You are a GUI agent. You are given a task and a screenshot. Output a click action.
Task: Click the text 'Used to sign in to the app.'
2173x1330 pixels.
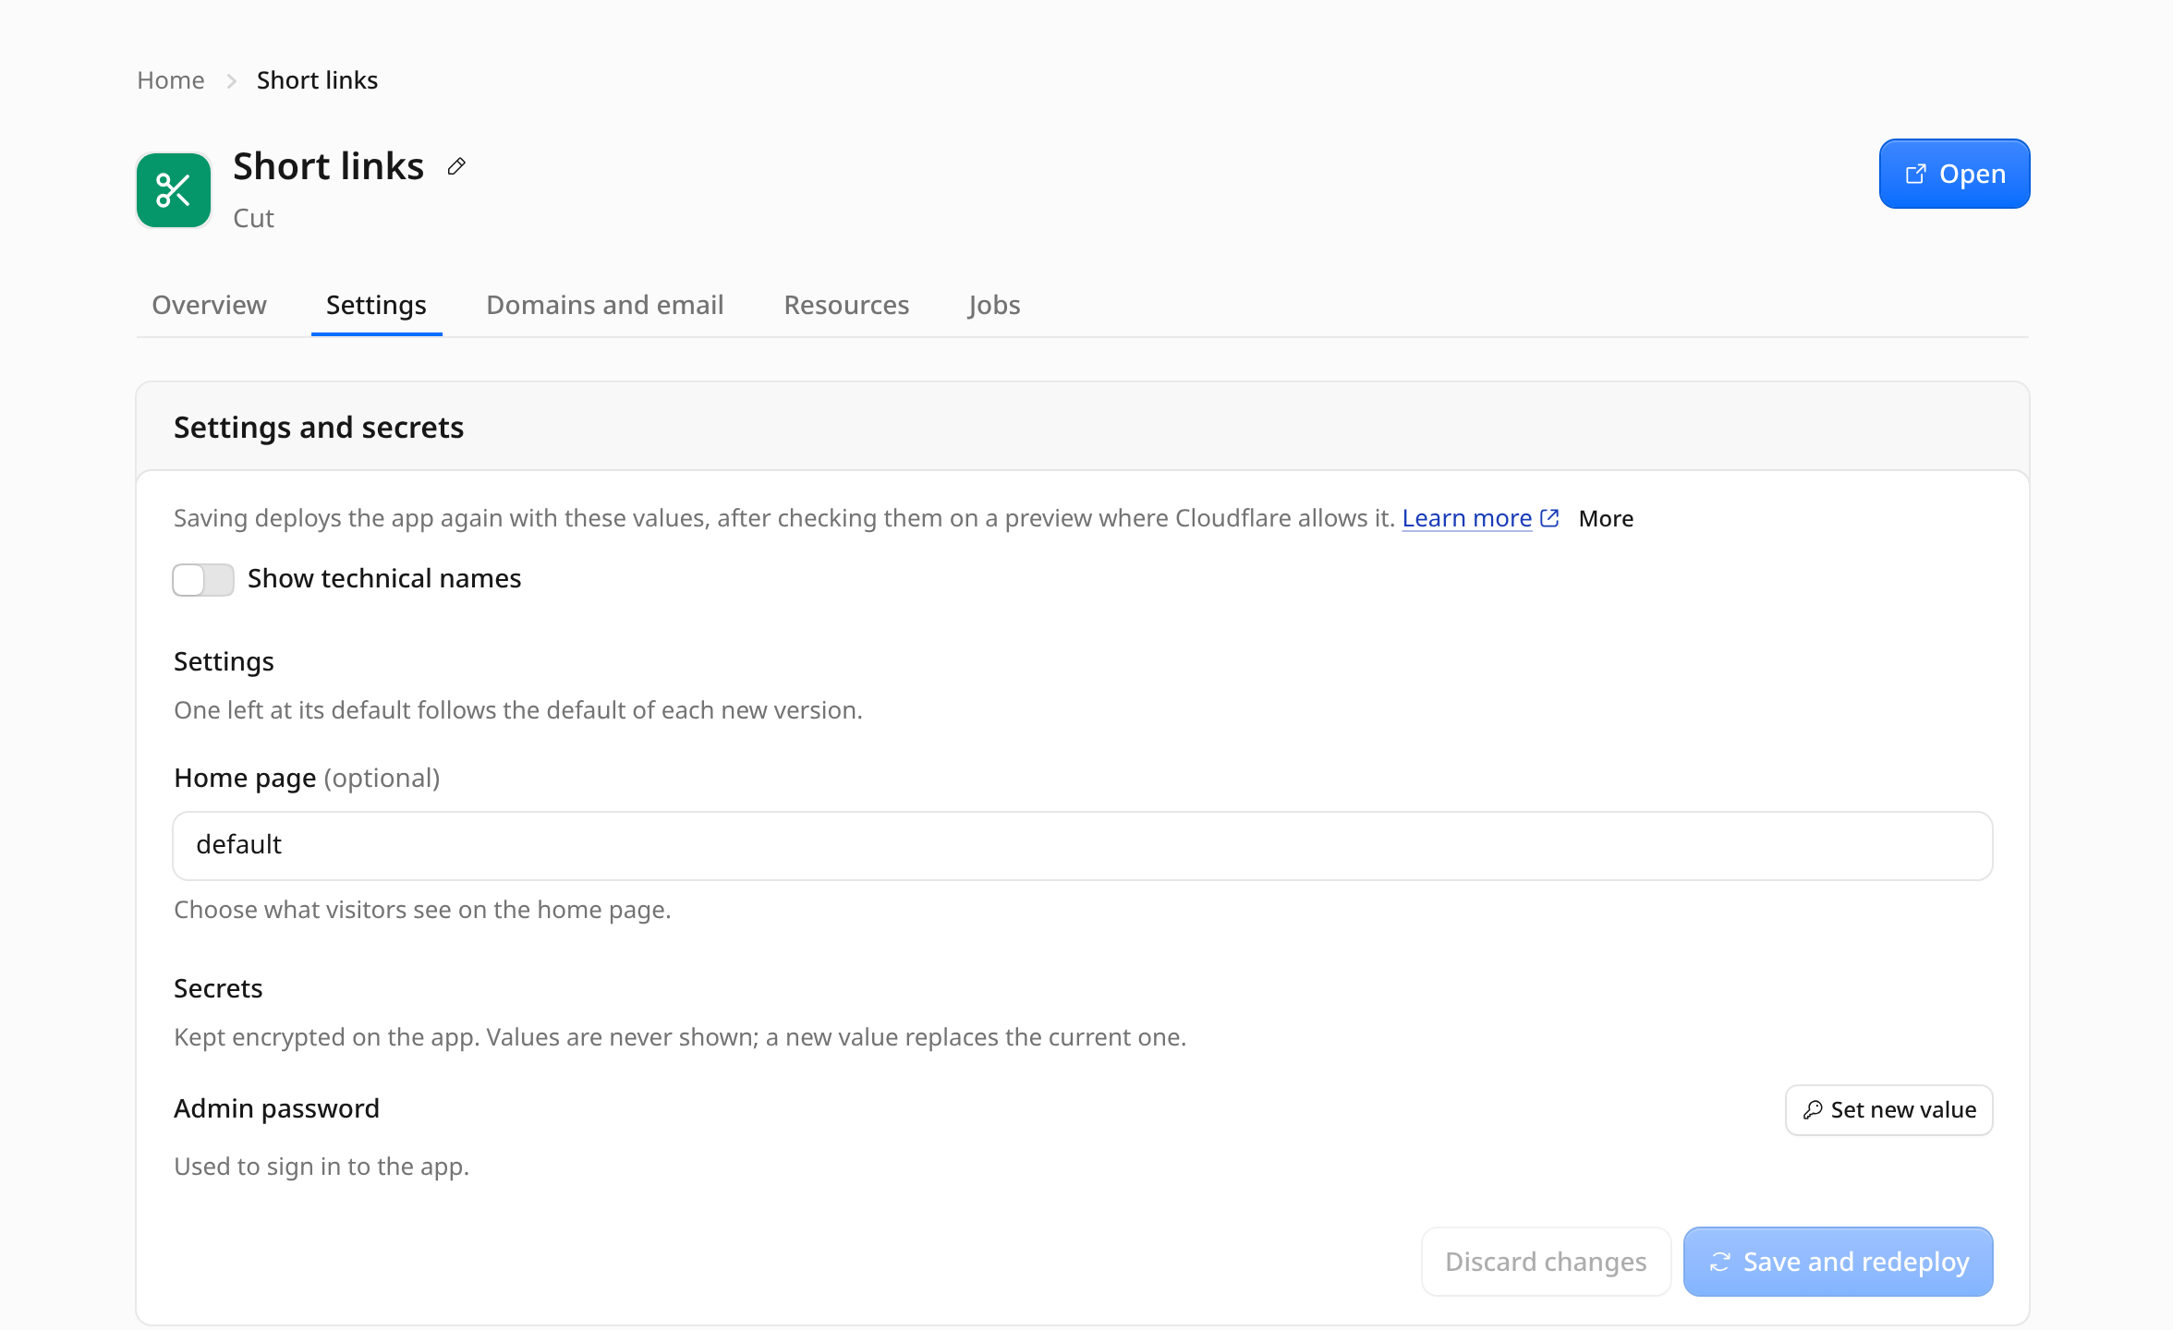tap(322, 1167)
